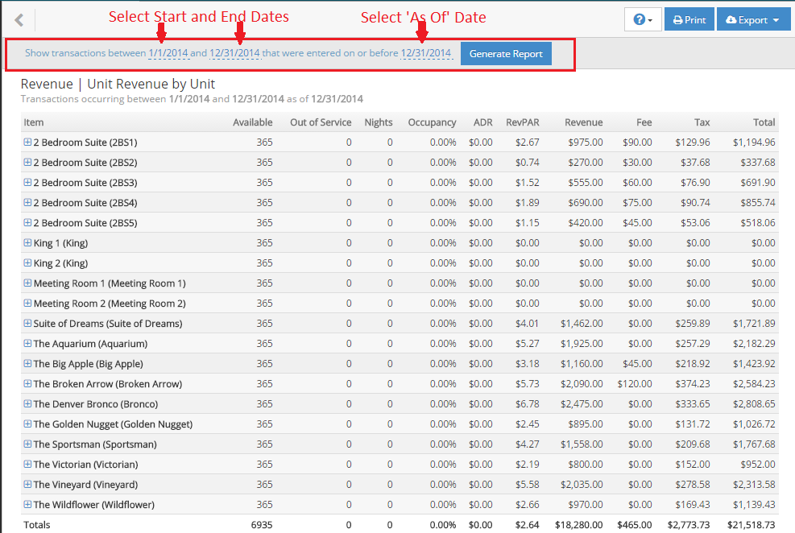Expand the Suite of Dreams row
This screenshot has height=533, width=795.
(27, 324)
